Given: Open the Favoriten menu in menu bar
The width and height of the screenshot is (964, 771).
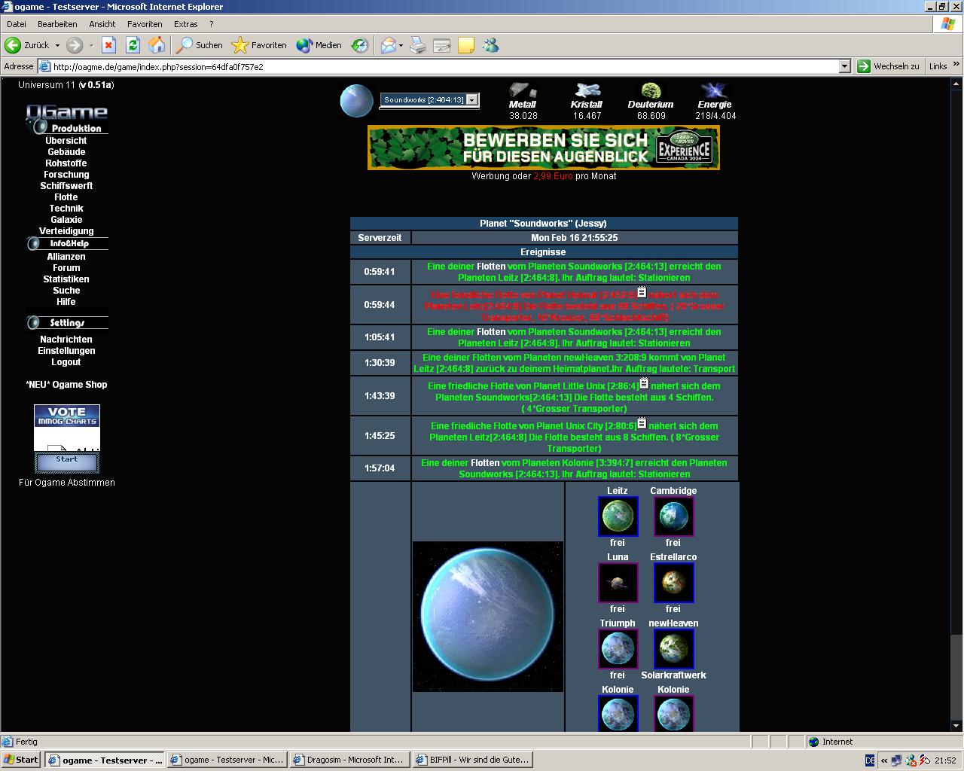Looking at the screenshot, I should [x=145, y=24].
